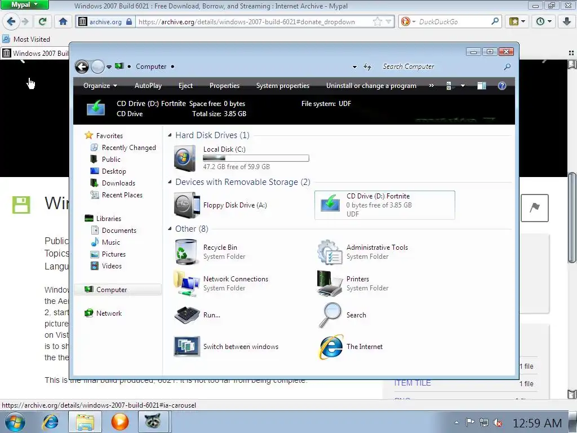Toggle the preview pane icon

[481, 86]
